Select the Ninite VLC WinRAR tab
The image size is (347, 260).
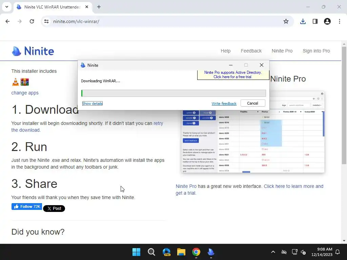(x=53, y=7)
